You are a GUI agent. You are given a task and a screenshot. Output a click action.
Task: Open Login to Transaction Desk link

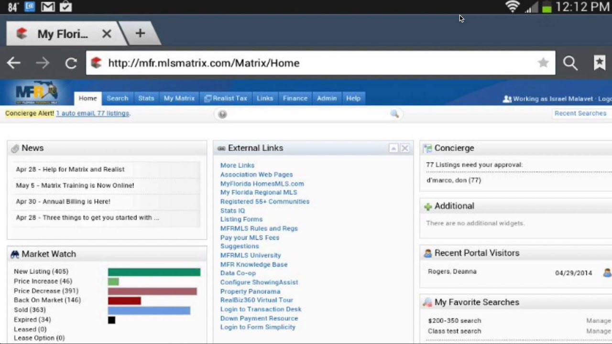[261, 309]
